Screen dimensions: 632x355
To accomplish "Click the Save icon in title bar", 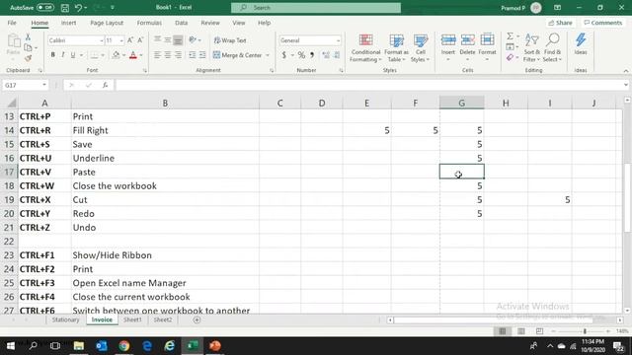I will (64, 8).
